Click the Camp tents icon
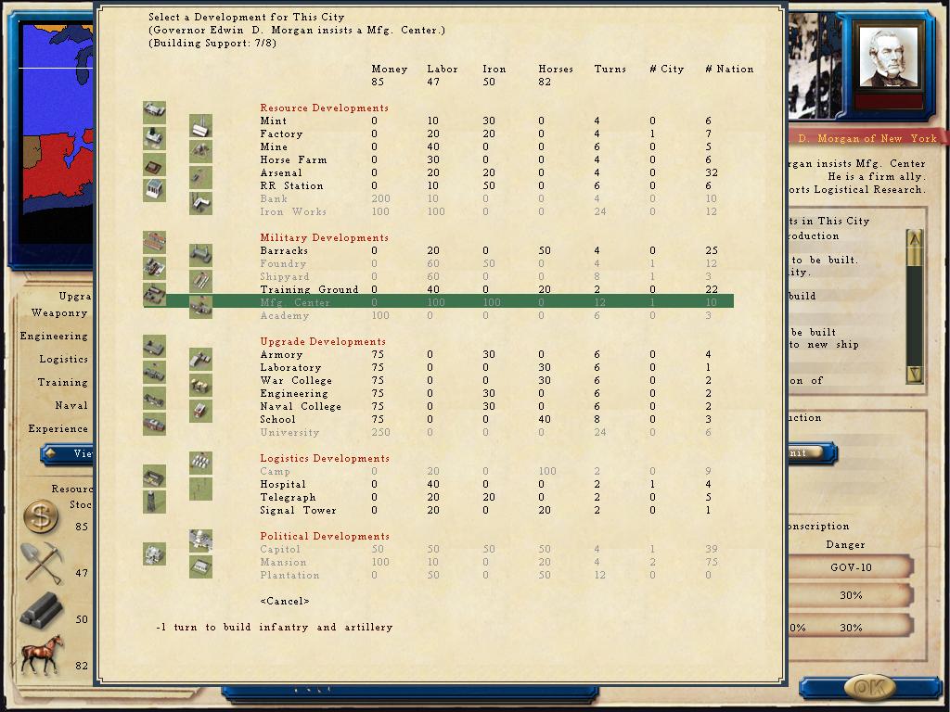 pyautogui.click(x=200, y=463)
